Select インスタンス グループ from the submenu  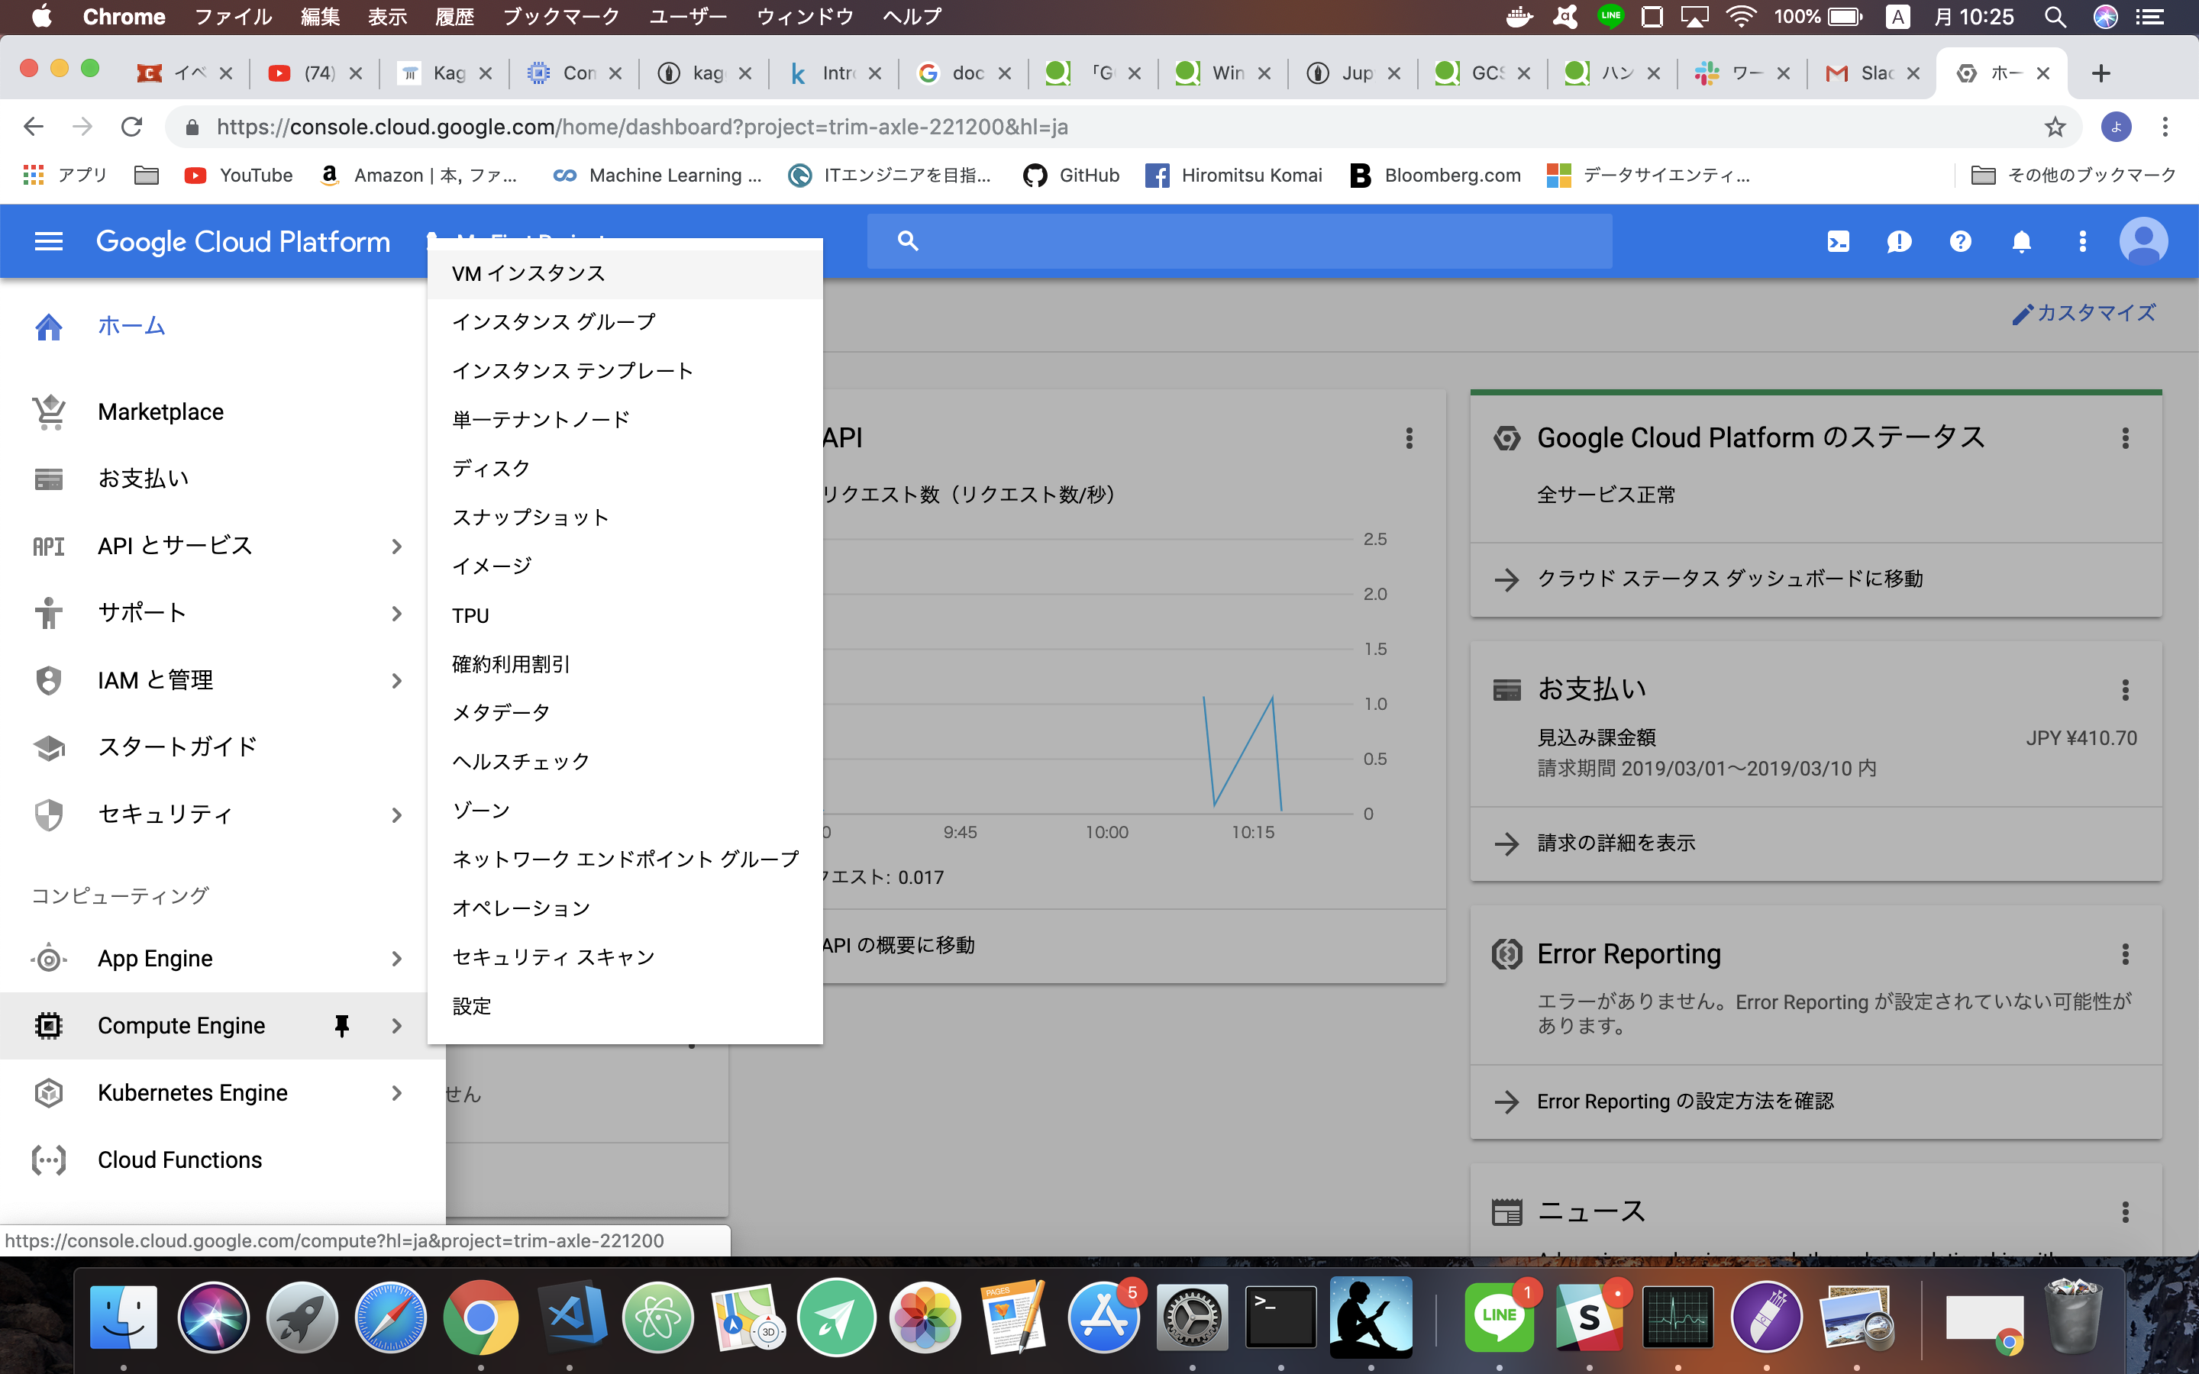point(625,321)
